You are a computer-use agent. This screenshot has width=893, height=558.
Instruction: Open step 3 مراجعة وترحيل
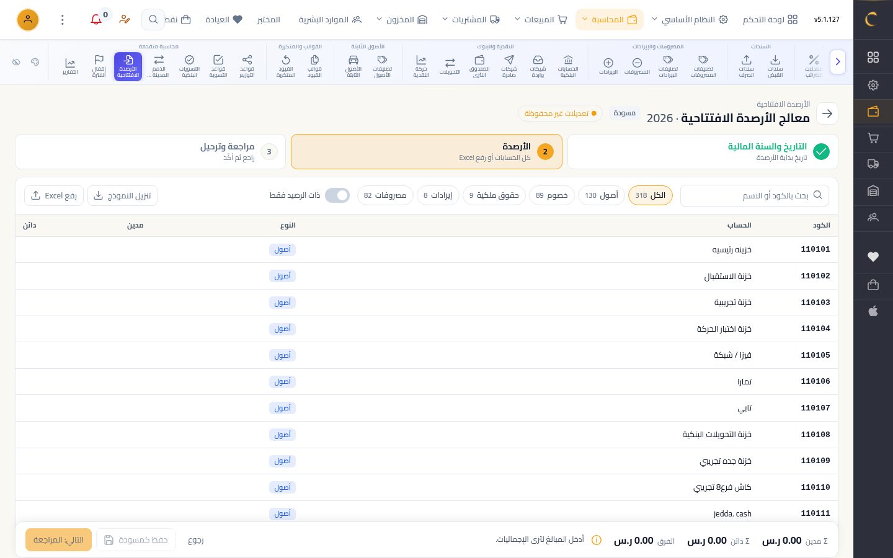[150, 151]
